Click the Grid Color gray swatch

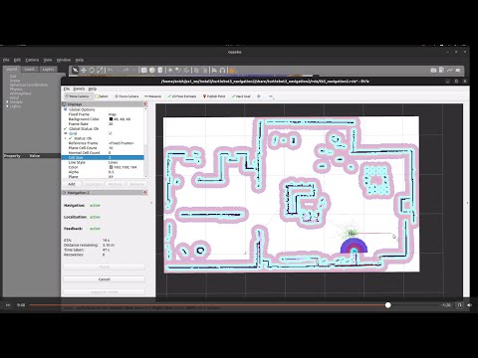111,167
